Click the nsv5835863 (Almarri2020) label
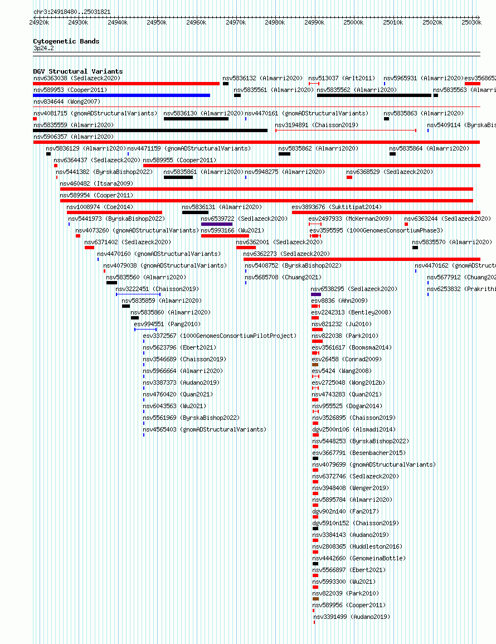 click(424, 113)
